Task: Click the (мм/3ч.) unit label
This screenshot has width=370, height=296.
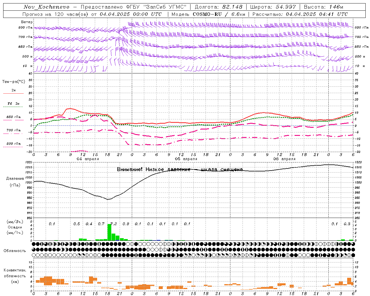Action: coord(15,222)
